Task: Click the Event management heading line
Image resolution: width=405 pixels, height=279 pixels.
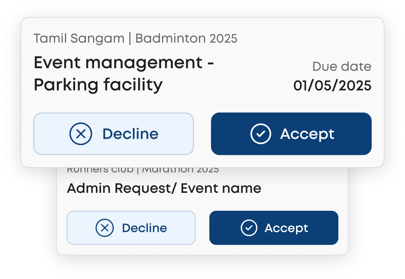Action: click(x=124, y=63)
